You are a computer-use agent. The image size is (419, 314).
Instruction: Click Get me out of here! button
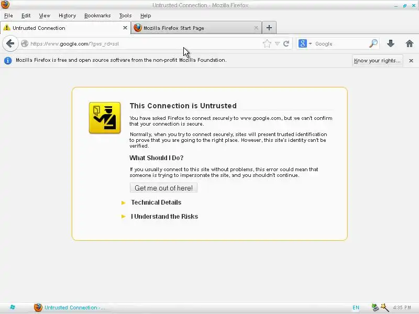pos(163,188)
